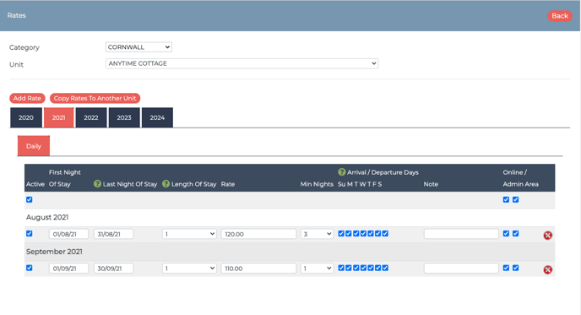This screenshot has width=581, height=315.
Task: Open Length Of Stay dropdown for August rate
Action: tap(189, 234)
